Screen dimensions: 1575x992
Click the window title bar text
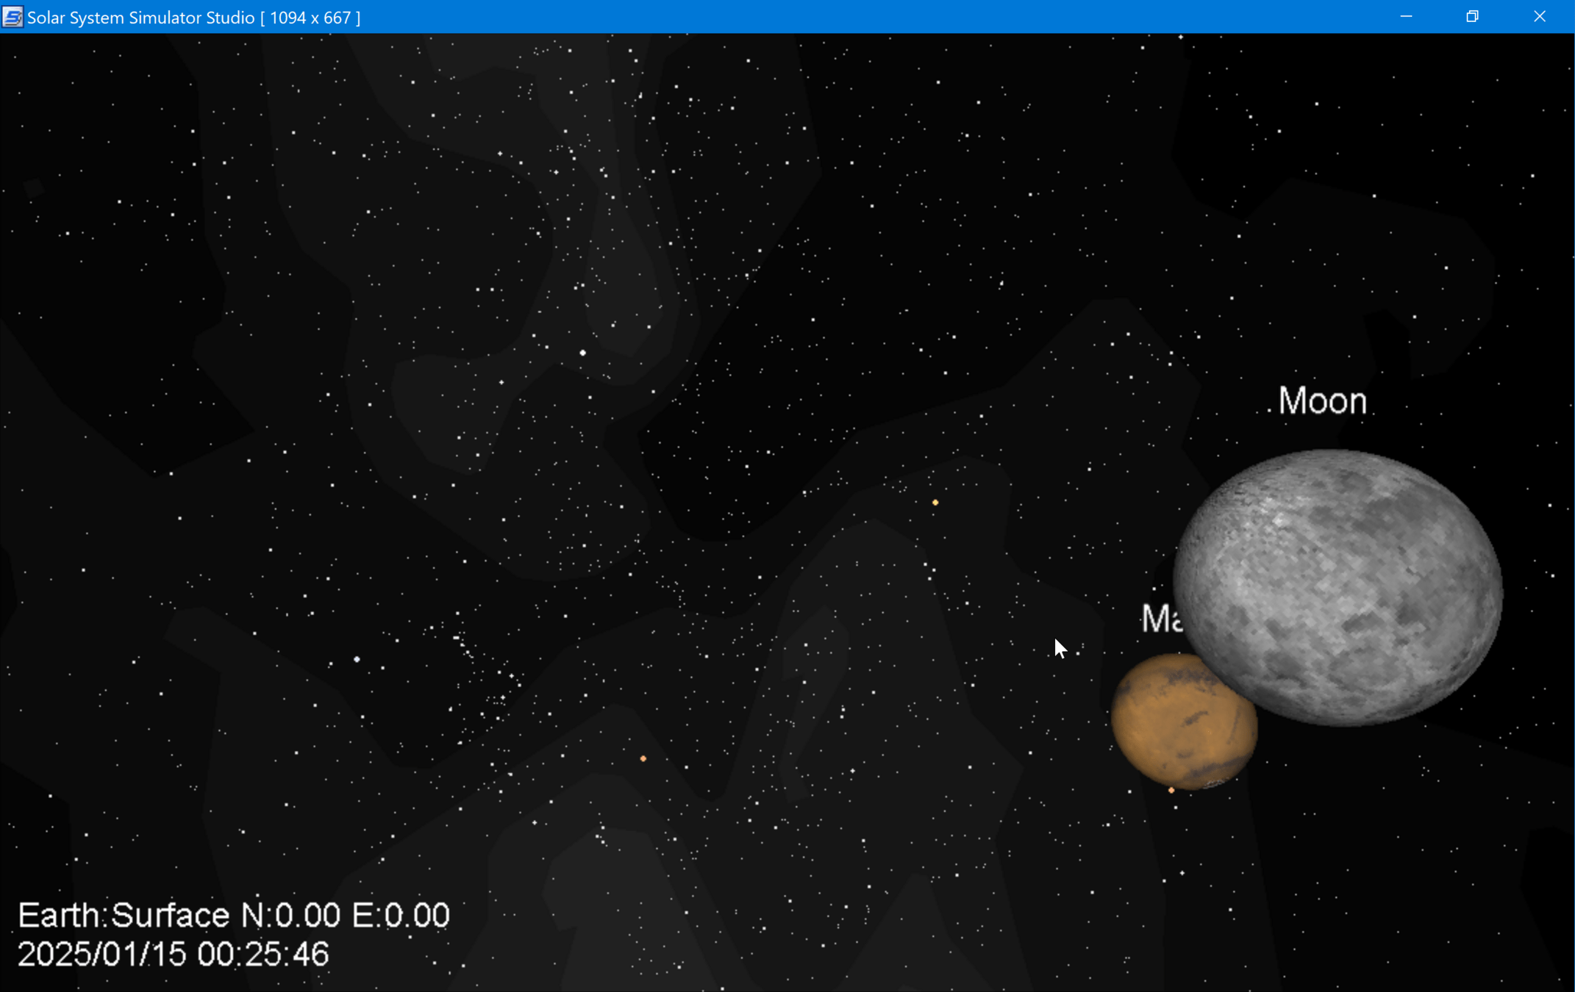tap(140, 18)
